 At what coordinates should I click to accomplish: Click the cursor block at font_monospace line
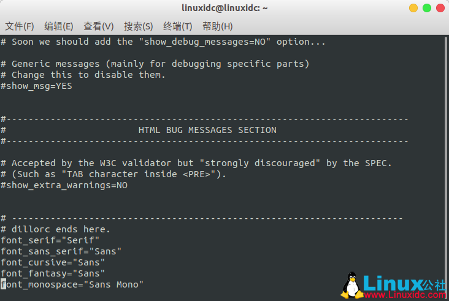3,284
